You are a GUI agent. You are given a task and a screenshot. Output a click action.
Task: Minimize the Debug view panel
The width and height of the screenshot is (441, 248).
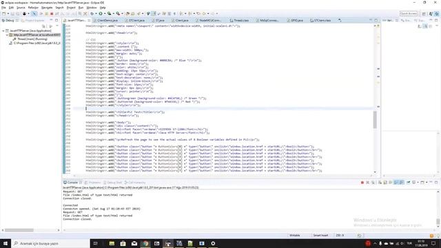pyautogui.click(x=52, y=20)
